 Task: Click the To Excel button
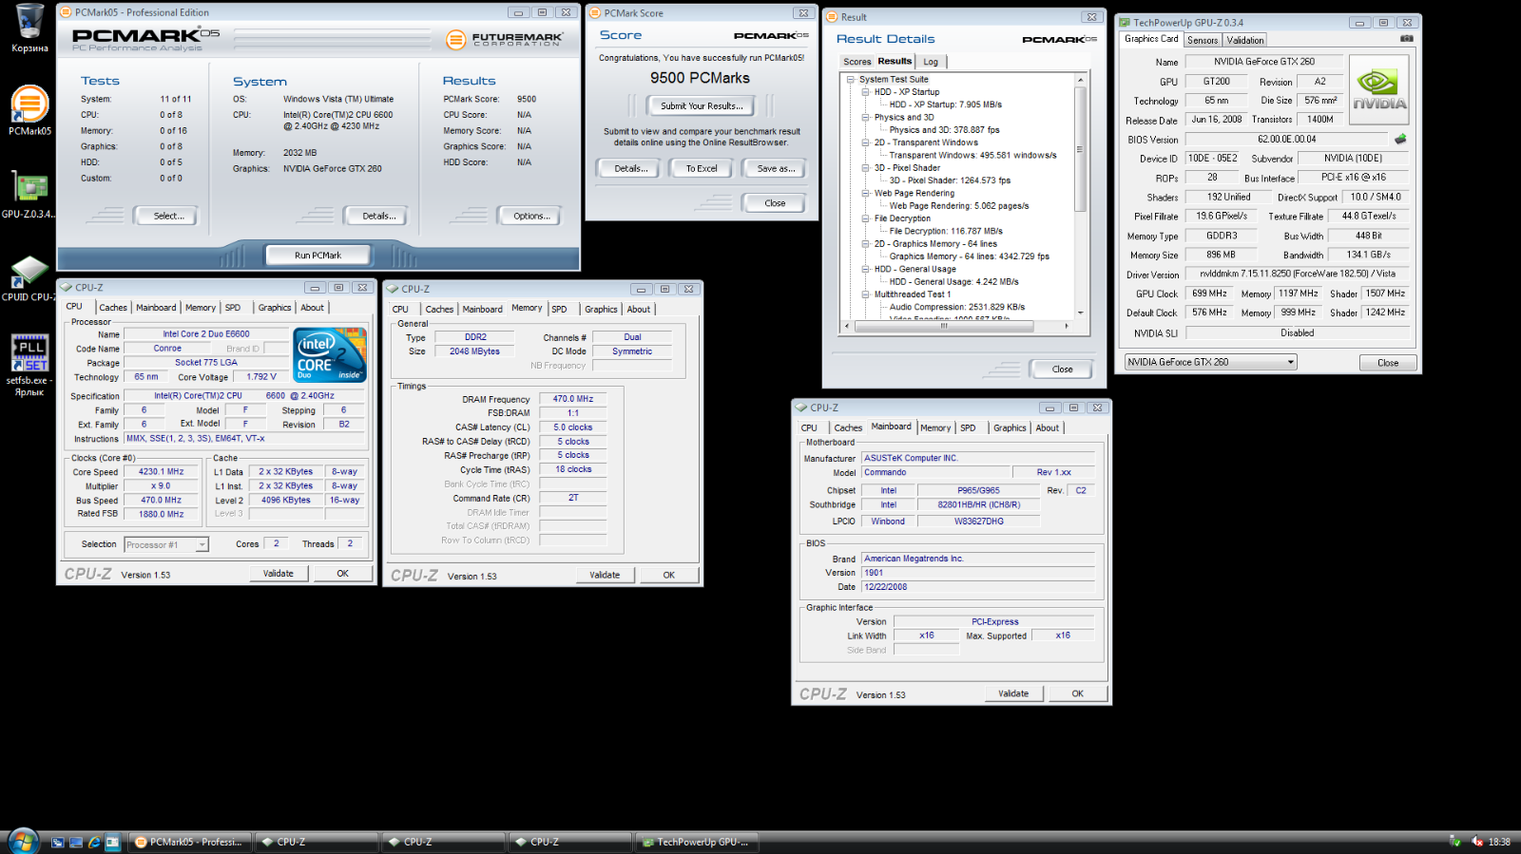(x=702, y=168)
